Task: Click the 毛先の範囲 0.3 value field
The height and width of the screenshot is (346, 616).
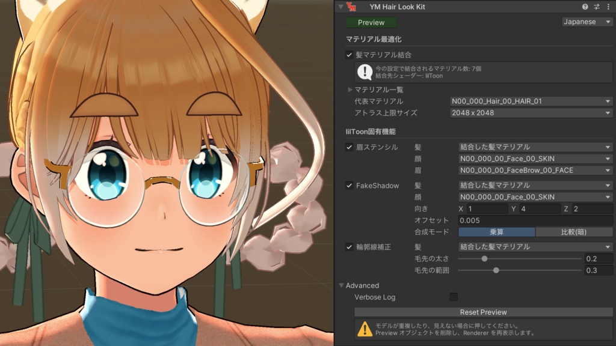Action: click(x=599, y=270)
